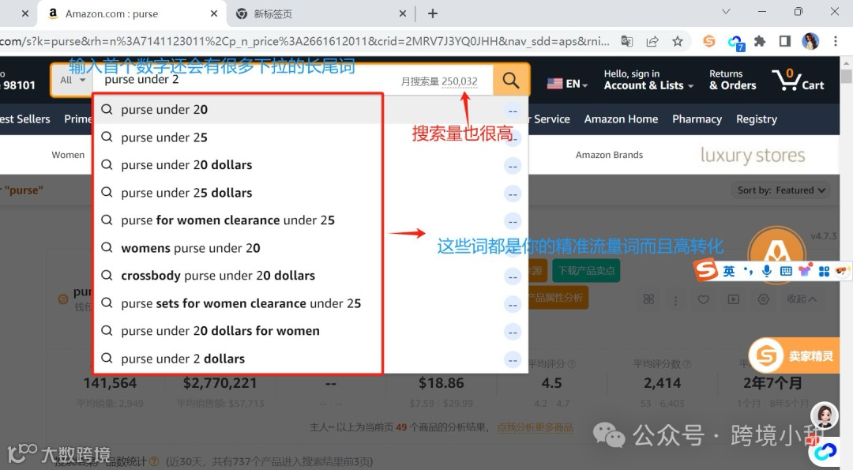Click the -- badge beside "purse under 2 dollars"
The width and height of the screenshot is (853, 470).
point(513,359)
